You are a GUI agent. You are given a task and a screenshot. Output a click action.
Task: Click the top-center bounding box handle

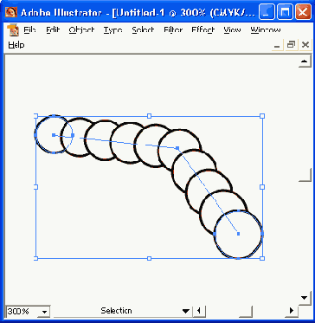tap(149, 116)
